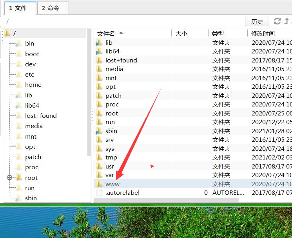
Task: Click the www folder icon in file list
Action: [99, 184]
